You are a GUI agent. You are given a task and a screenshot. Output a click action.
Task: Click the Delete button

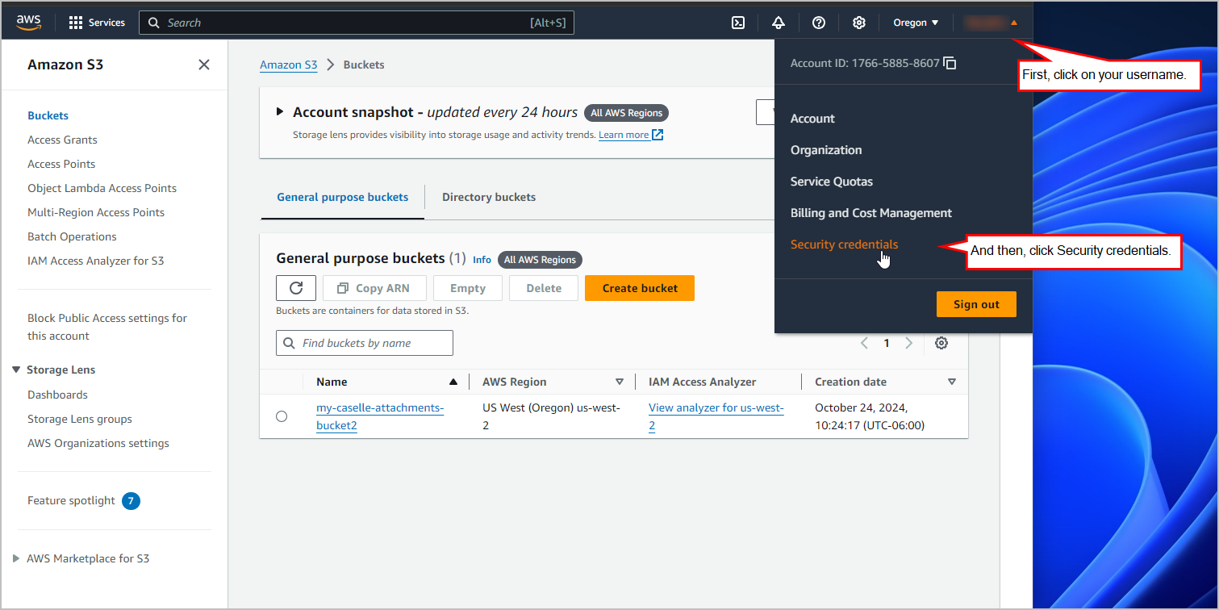(544, 288)
